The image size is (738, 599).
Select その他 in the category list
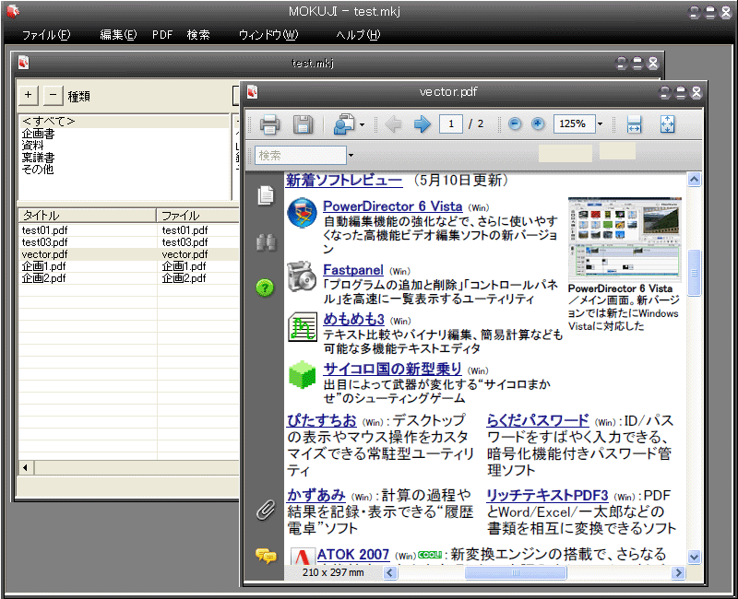click(x=124, y=169)
